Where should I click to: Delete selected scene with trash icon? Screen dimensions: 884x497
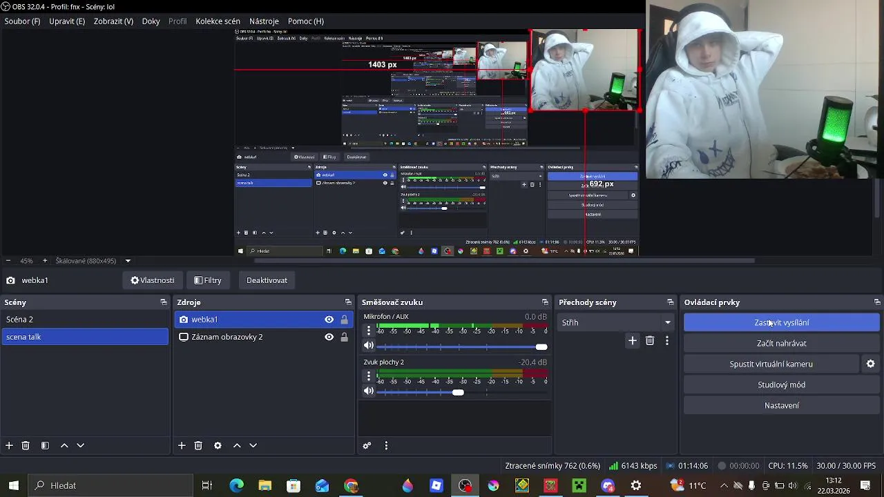click(26, 446)
